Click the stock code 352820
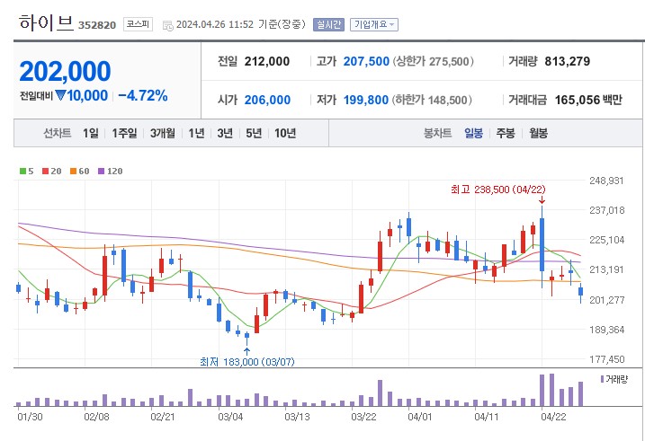 point(97,25)
